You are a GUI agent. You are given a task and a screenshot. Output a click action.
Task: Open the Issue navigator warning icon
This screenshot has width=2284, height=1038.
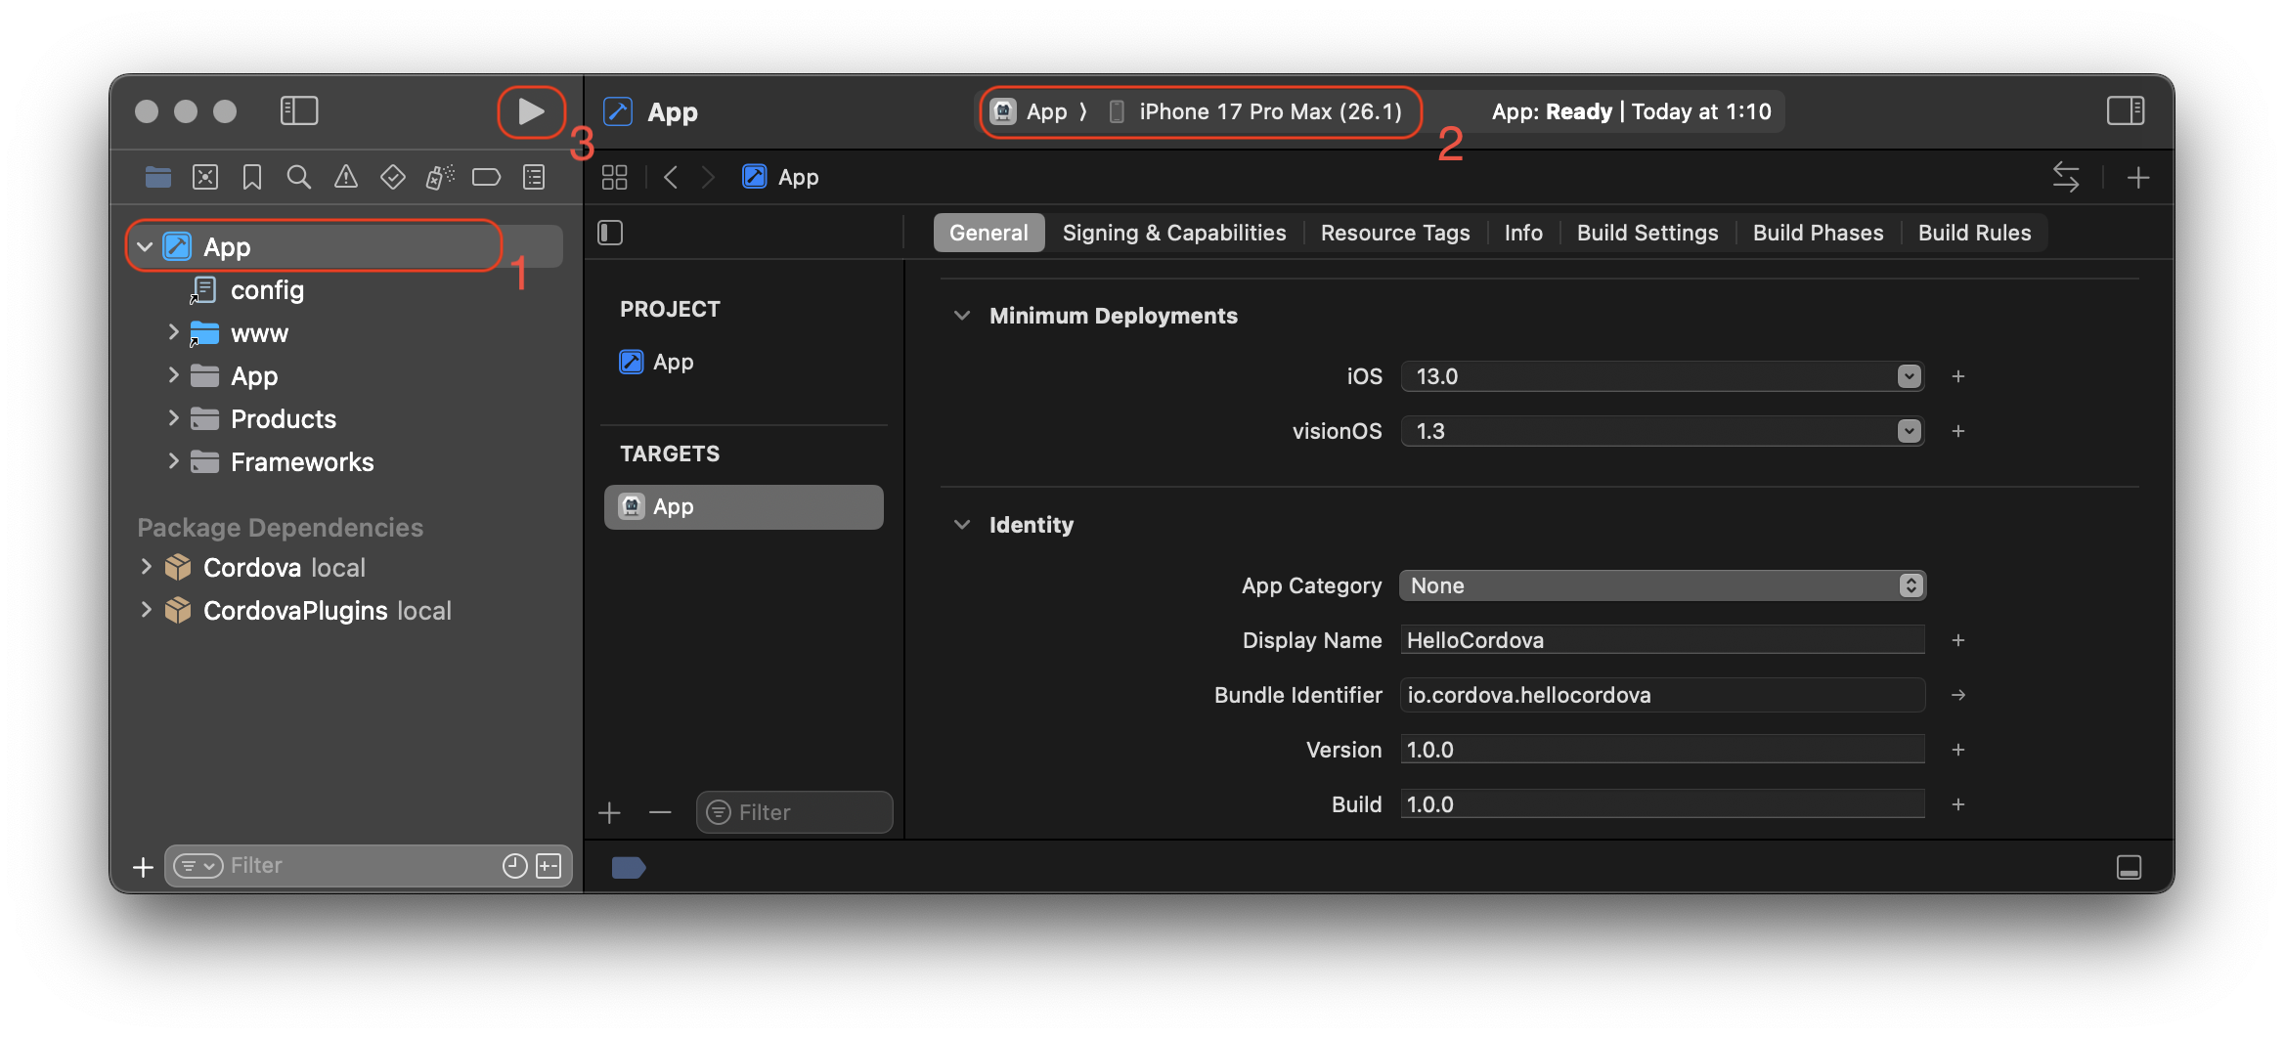tap(345, 177)
